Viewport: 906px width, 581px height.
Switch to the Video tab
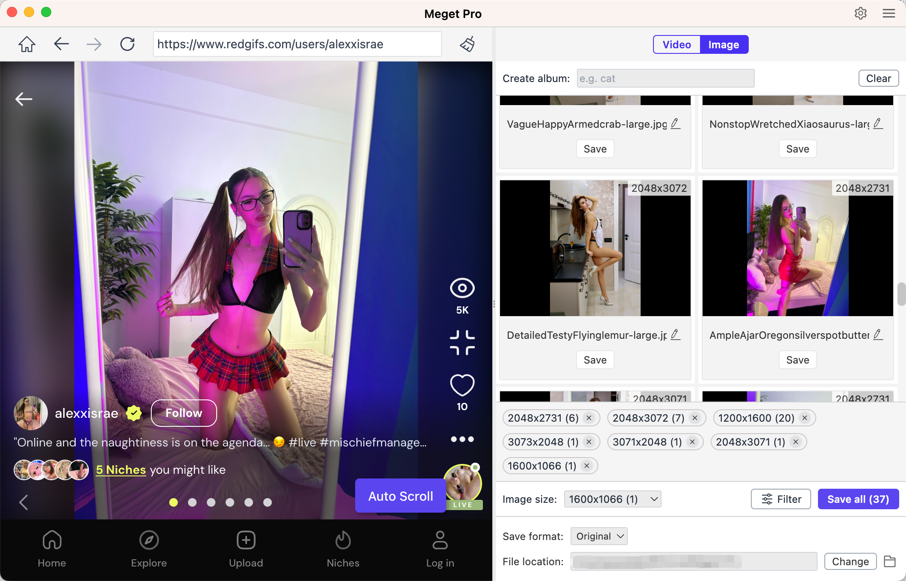click(x=676, y=44)
